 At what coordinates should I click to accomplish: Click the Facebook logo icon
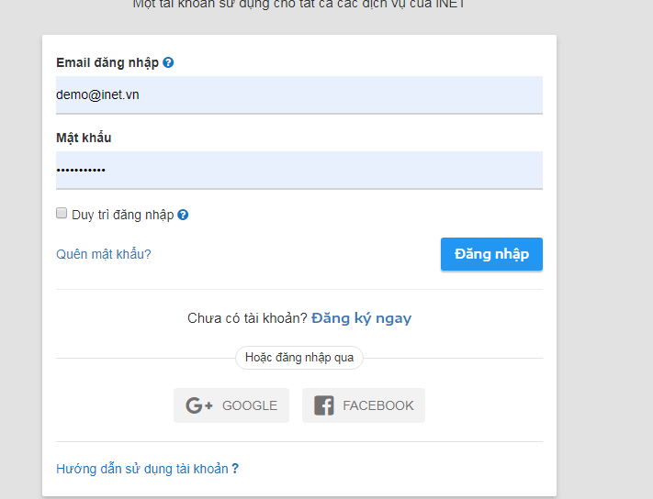click(324, 405)
